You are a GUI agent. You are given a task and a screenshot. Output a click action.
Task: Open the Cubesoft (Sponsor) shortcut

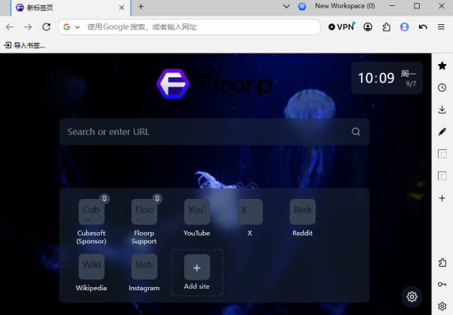tap(91, 222)
